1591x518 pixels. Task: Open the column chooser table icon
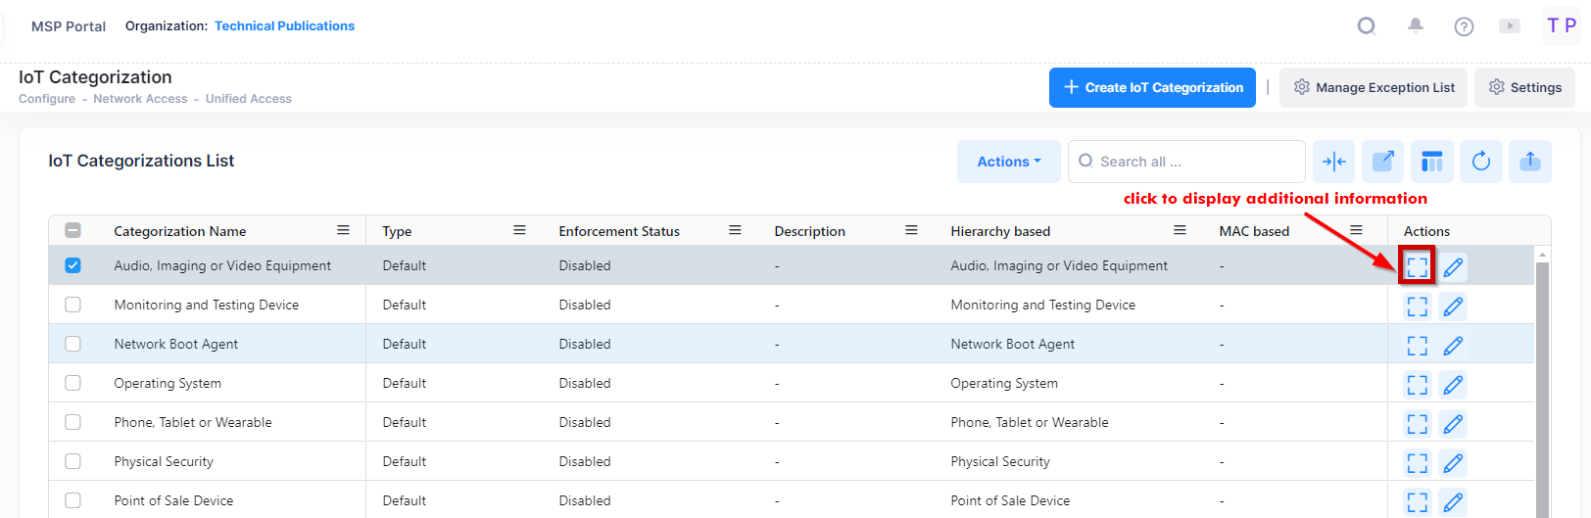pos(1431,162)
